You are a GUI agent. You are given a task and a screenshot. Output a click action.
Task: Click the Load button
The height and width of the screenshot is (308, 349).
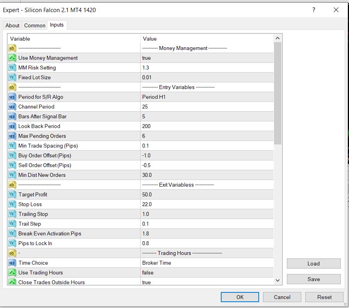(x=313, y=263)
